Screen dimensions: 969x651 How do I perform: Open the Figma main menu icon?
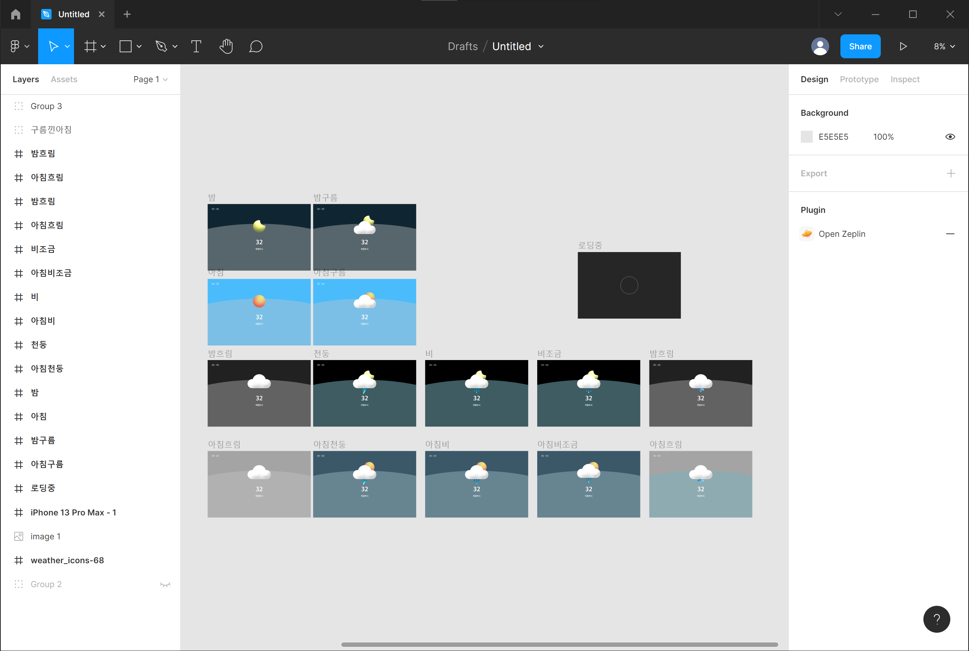click(15, 46)
